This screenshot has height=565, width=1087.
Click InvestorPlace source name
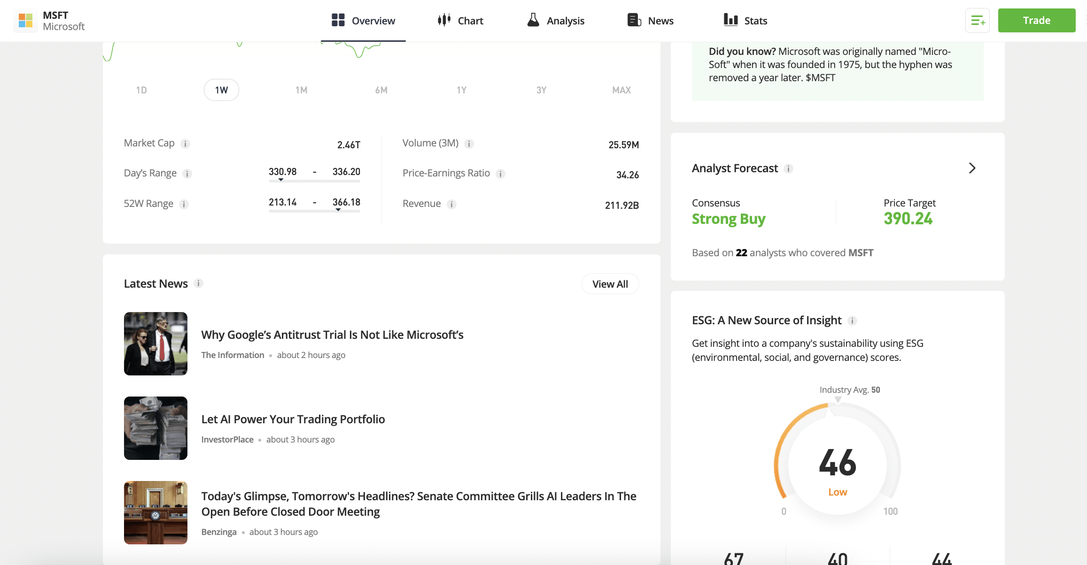pos(227,440)
